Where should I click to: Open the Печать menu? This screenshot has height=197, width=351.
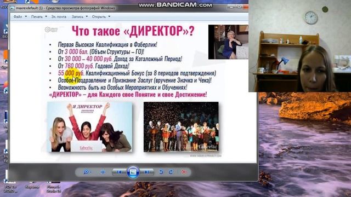37,17
